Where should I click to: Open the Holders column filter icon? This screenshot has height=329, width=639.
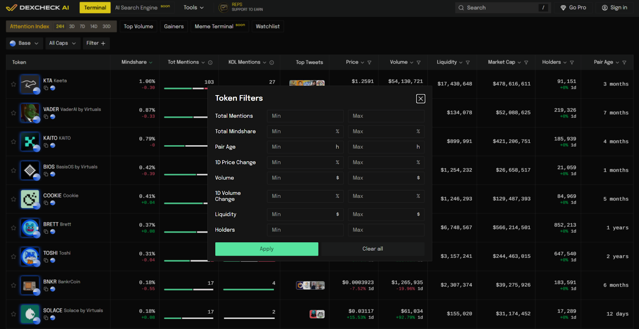pyautogui.click(x=572, y=62)
